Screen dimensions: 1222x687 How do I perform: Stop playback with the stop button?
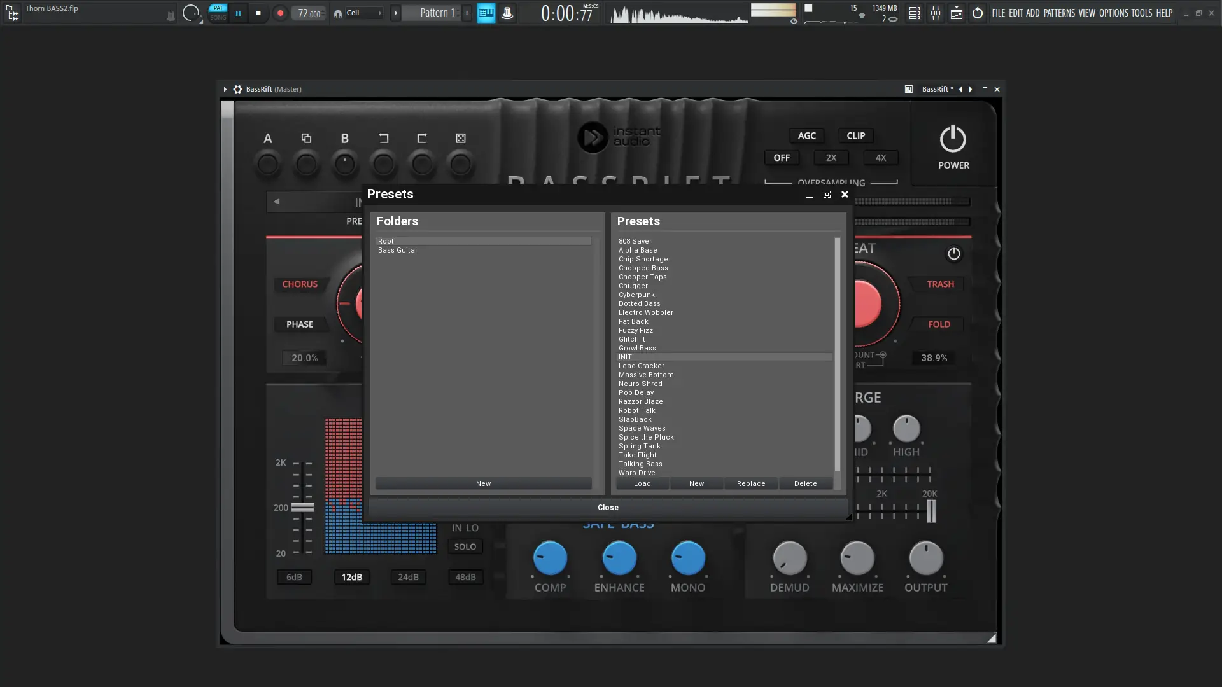[258, 13]
